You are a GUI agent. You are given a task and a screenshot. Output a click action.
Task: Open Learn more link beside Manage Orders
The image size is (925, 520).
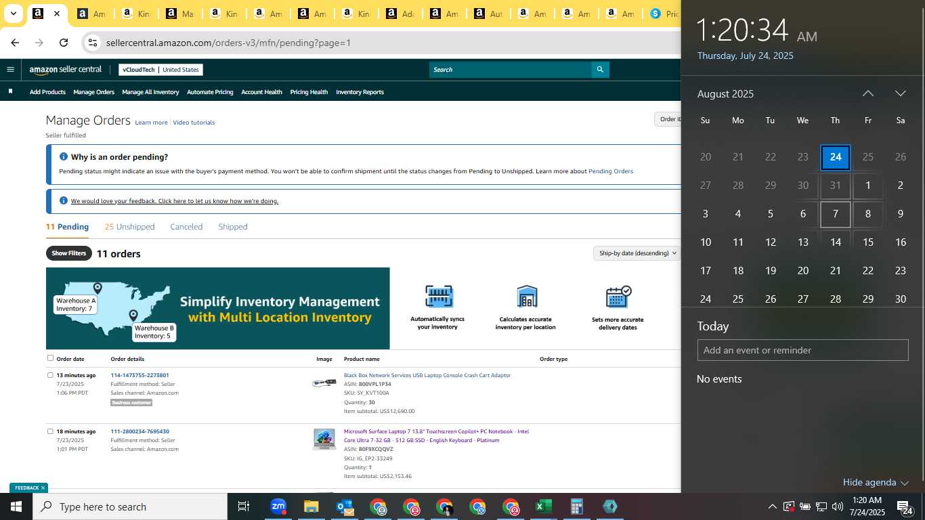[x=151, y=123]
